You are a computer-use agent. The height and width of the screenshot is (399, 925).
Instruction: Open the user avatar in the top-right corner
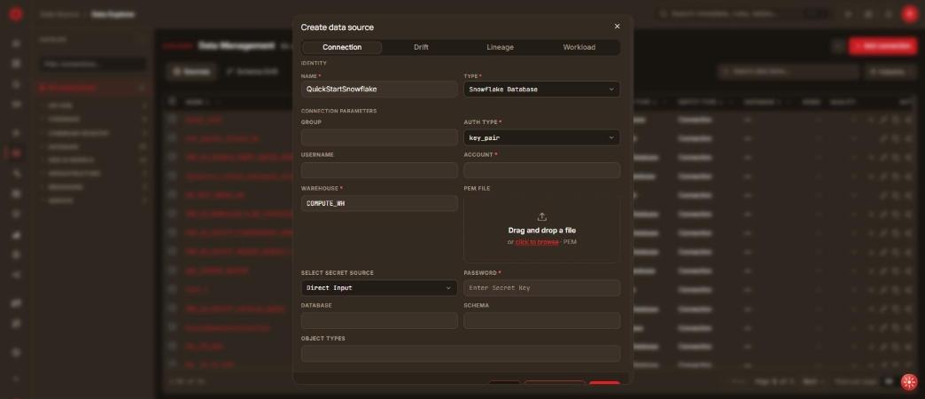tap(909, 14)
